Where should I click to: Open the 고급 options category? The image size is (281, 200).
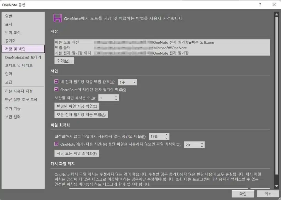(23, 82)
